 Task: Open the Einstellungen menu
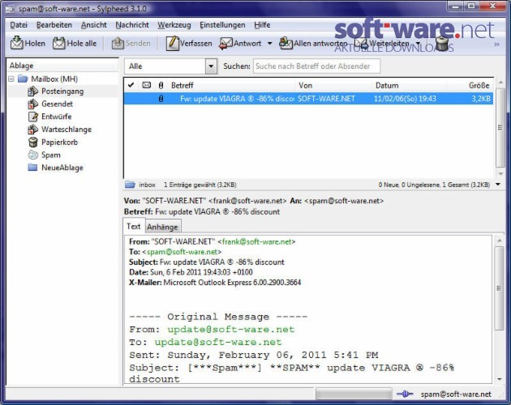(x=222, y=25)
